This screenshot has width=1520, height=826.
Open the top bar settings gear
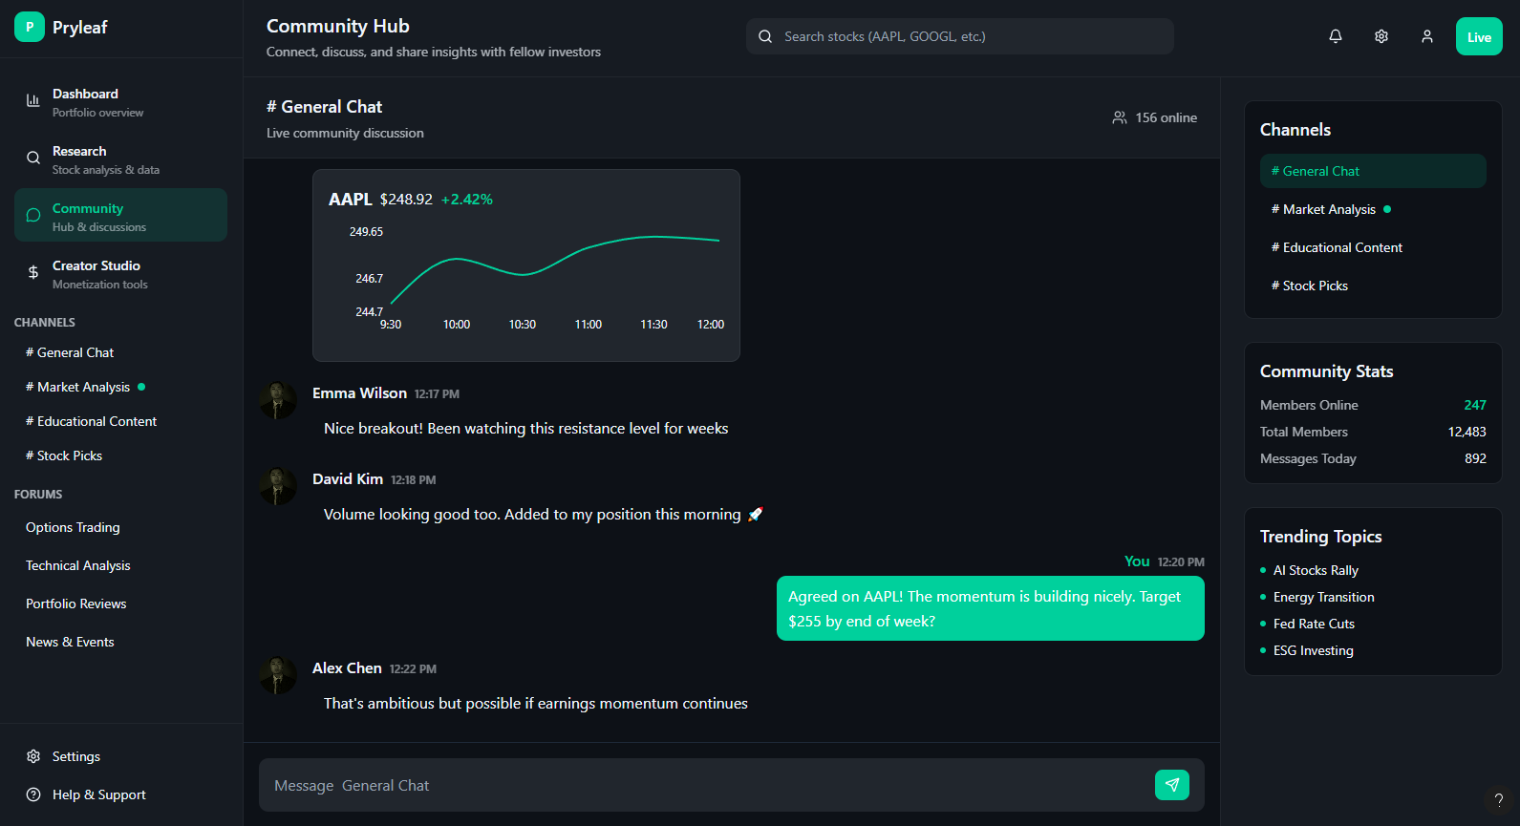[1381, 35]
